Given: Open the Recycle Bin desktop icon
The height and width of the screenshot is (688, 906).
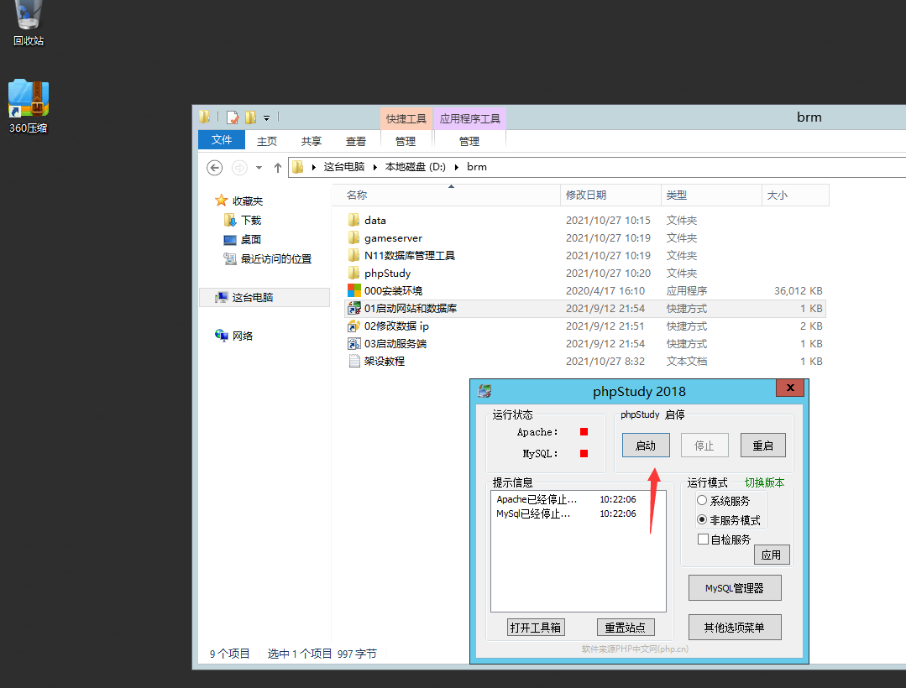Looking at the screenshot, I should click(29, 22).
